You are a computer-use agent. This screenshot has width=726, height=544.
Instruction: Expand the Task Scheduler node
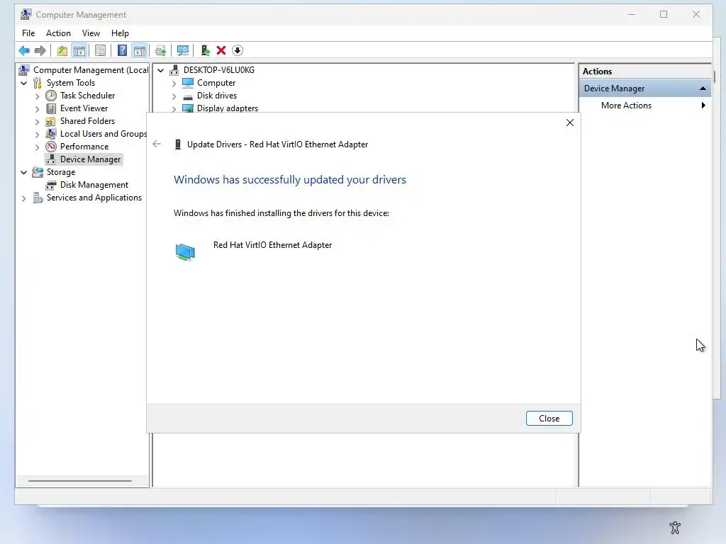point(37,96)
